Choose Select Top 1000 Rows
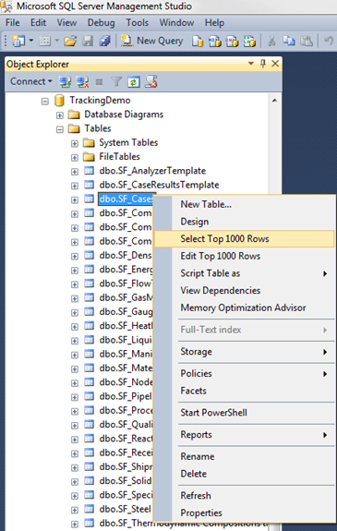The width and height of the screenshot is (337, 531). pos(245,239)
